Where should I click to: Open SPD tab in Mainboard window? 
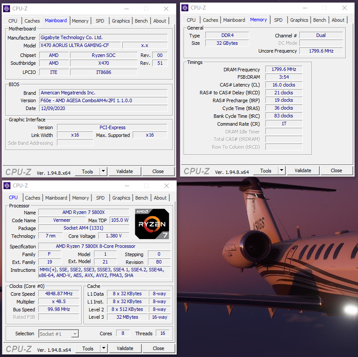100,21
